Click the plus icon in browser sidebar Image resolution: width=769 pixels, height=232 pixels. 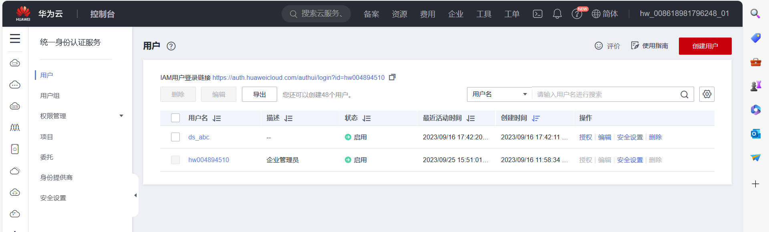click(755, 184)
